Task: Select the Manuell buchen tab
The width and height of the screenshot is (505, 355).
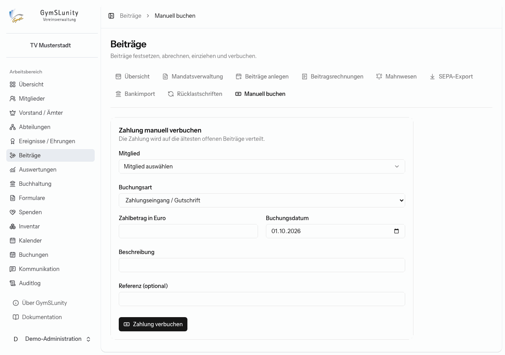Action: pos(260,94)
